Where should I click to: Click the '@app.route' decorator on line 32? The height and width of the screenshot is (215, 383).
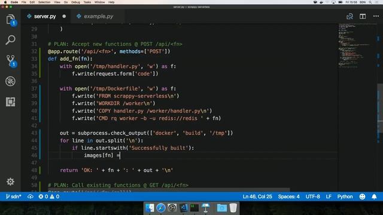coord(63,51)
